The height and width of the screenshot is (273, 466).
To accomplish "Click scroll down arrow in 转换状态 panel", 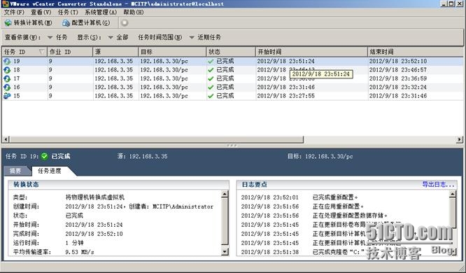I will 225,252.
